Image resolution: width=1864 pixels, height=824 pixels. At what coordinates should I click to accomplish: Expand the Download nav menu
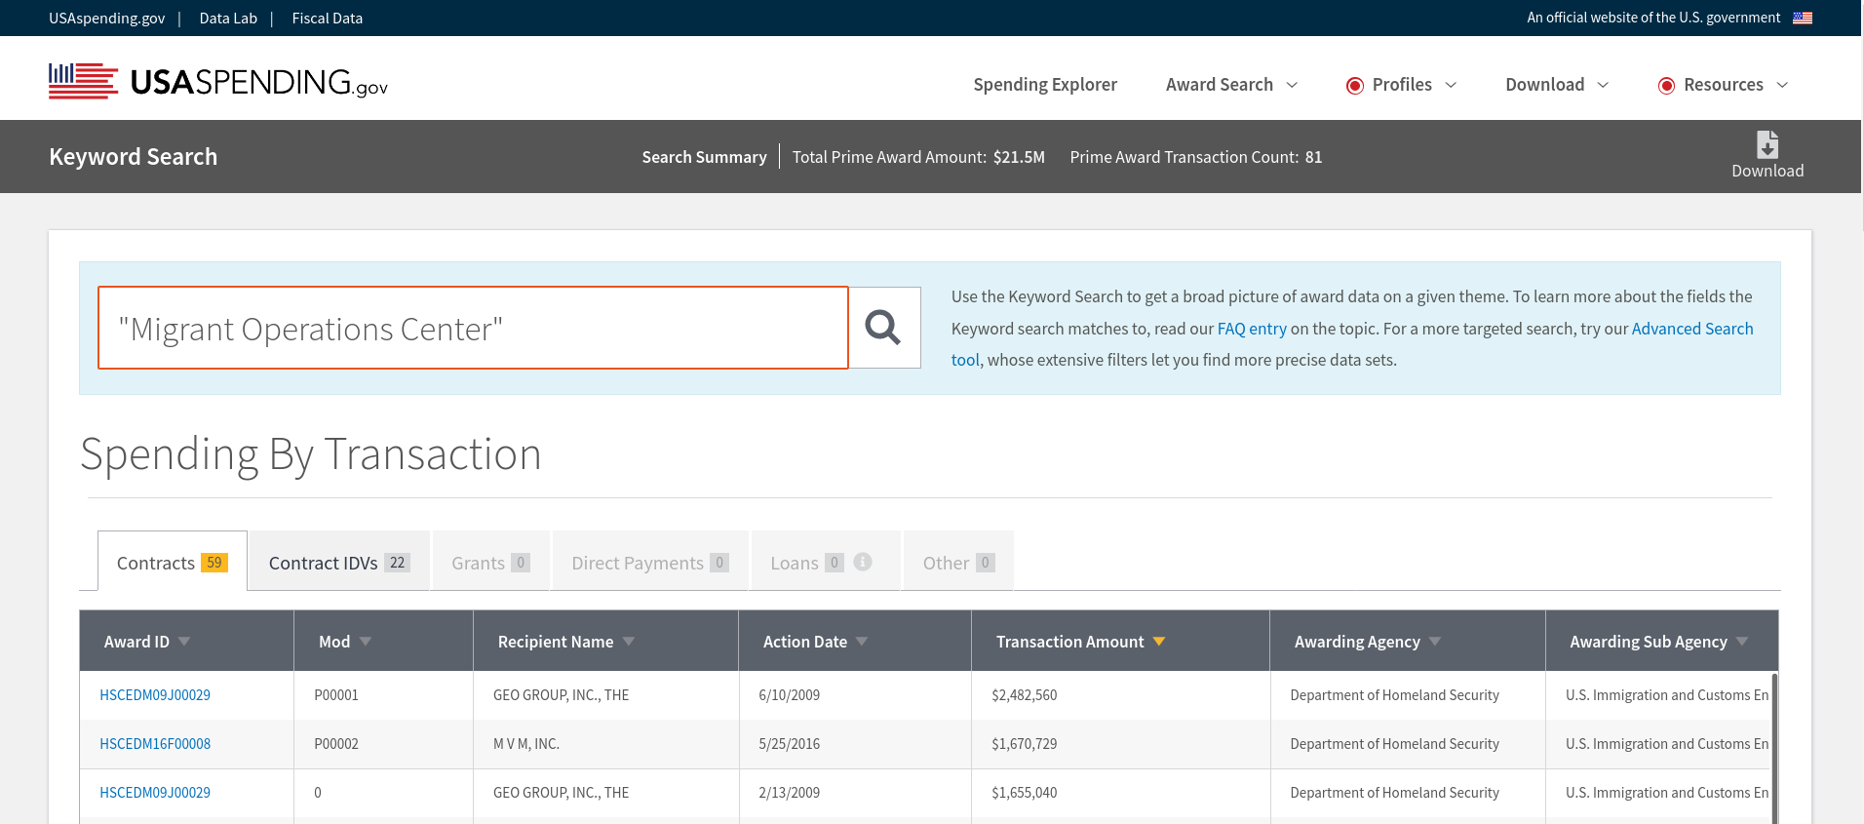coord(1557,85)
